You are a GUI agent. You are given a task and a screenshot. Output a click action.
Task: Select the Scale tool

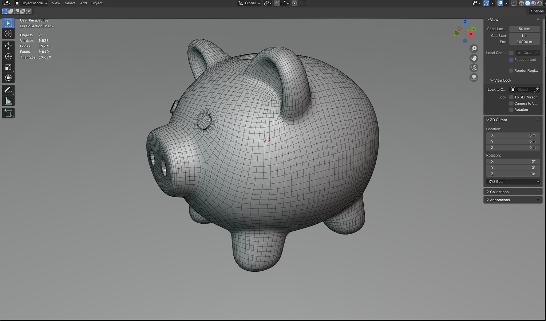[x=8, y=67]
